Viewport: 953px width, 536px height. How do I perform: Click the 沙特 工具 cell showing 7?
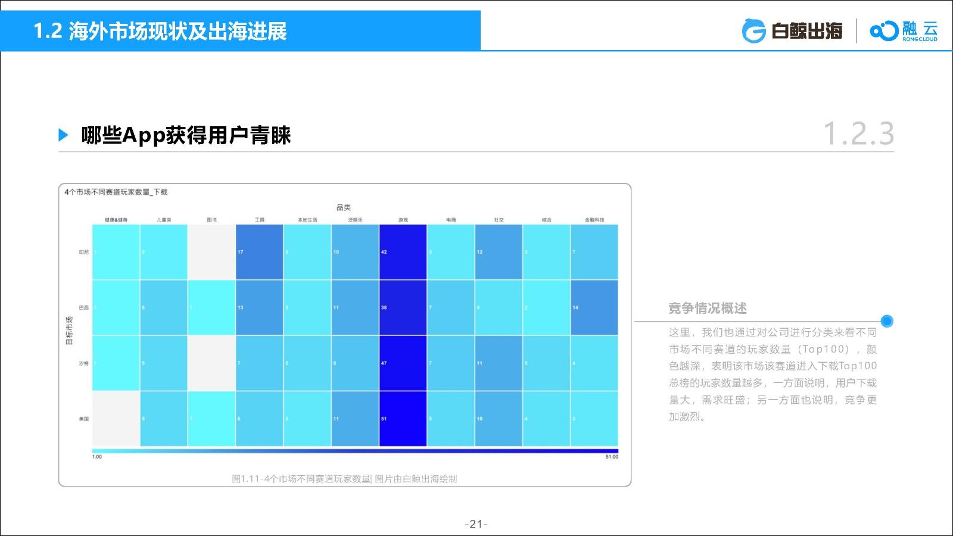coord(260,363)
